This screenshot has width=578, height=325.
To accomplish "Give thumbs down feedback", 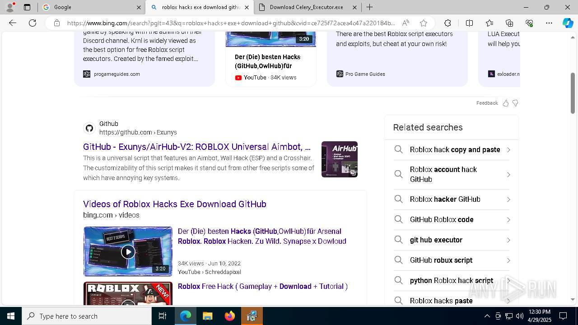I will click(515, 103).
